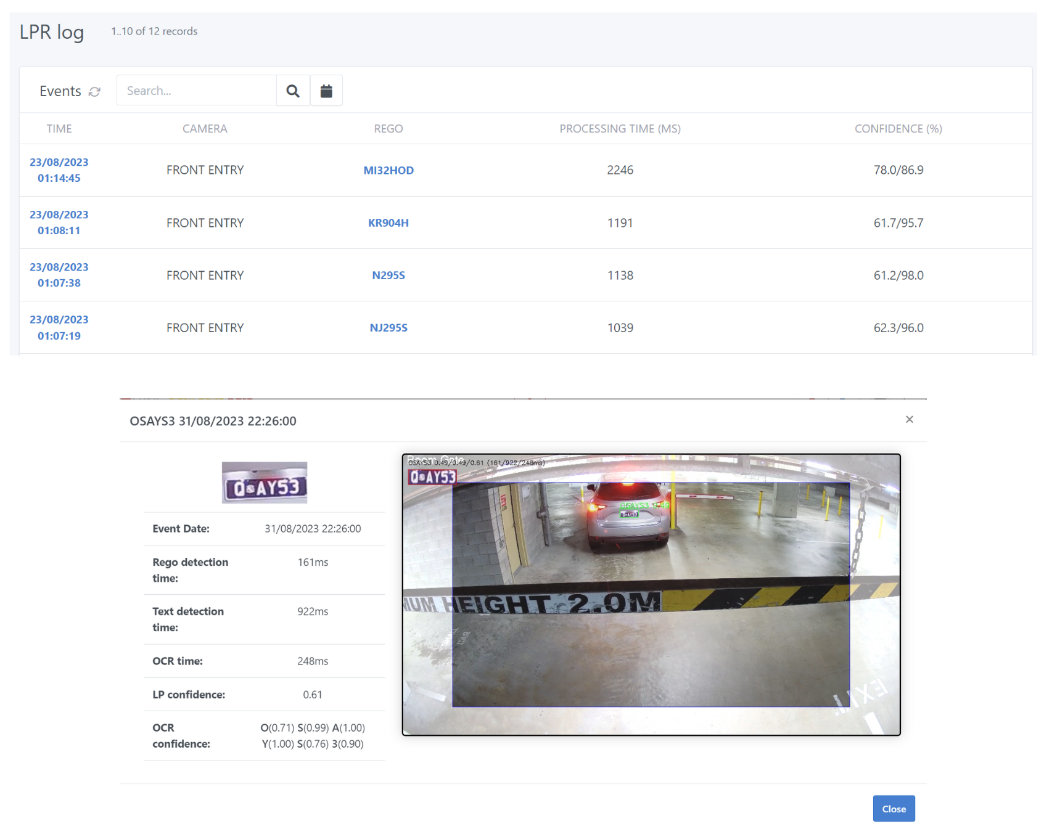Open rego link N295S

pos(388,275)
